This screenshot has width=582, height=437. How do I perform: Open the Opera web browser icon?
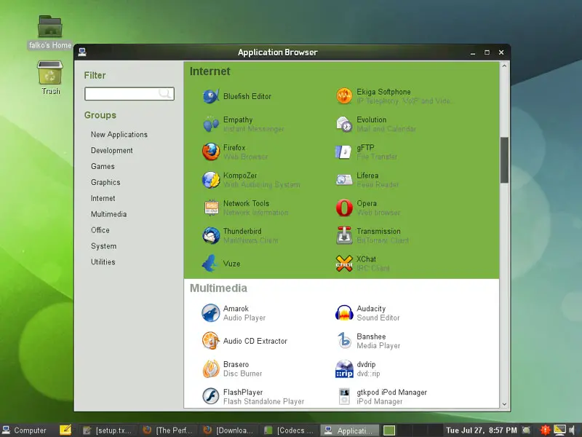coord(344,208)
